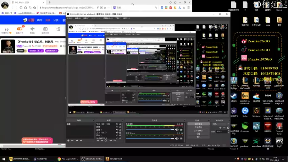Open Grounded desktop shortcut
The image size is (288, 162).
point(245,127)
